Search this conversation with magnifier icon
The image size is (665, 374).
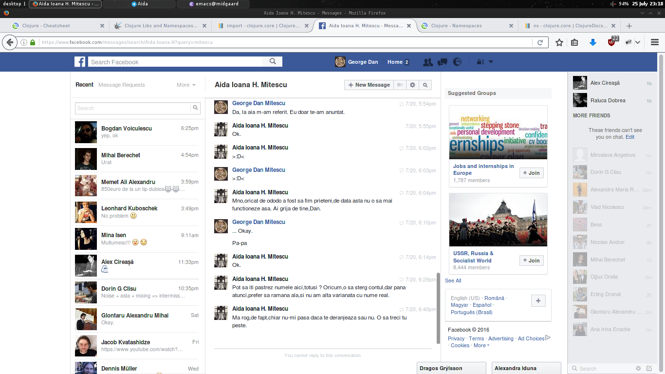(x=425, y=85)
